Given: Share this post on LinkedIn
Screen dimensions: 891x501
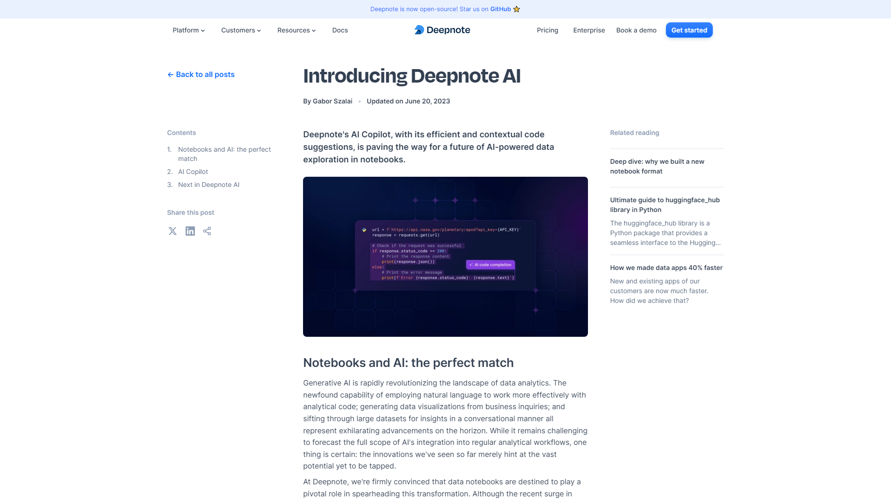Looking at the screenshot, I should coord(190,231).
